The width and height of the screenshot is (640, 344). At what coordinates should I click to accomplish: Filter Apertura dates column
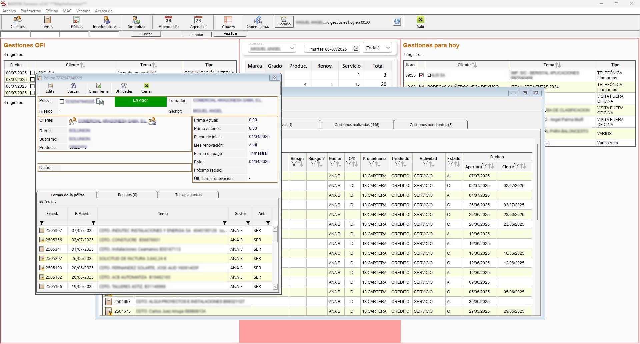485,166
